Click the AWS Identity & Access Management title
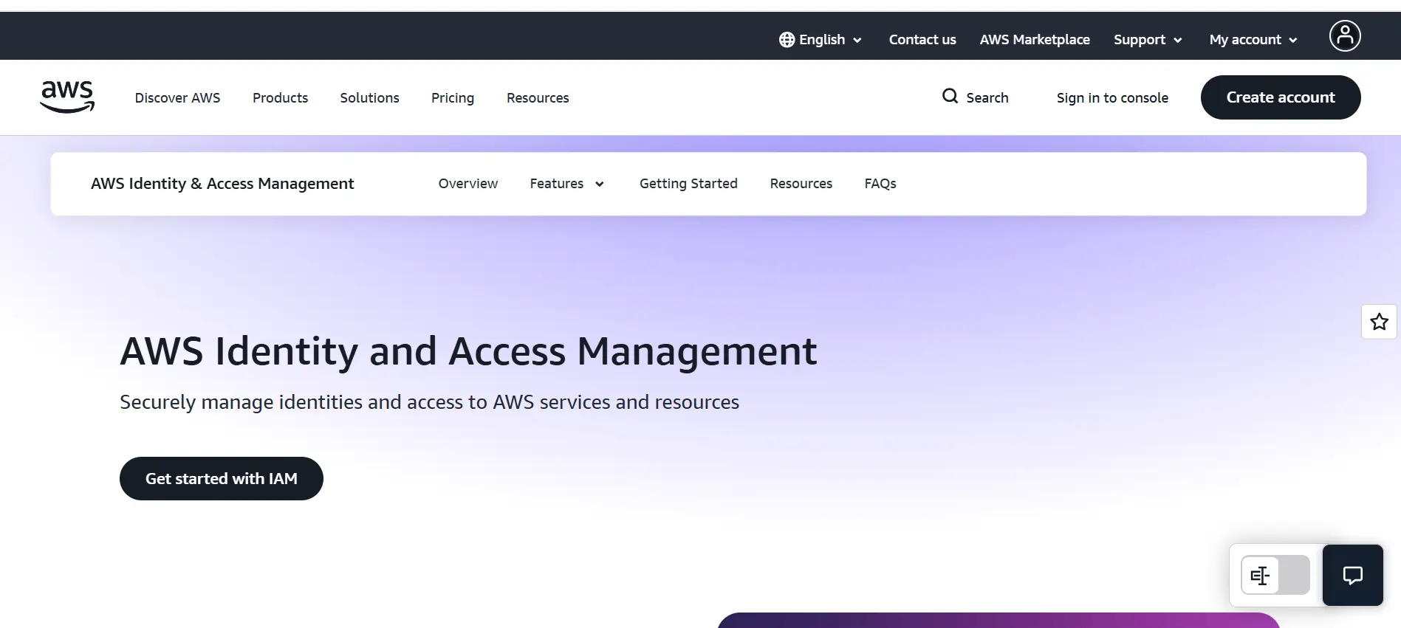1401x628 pixels. pyautogui.click(x=222, y=184)
